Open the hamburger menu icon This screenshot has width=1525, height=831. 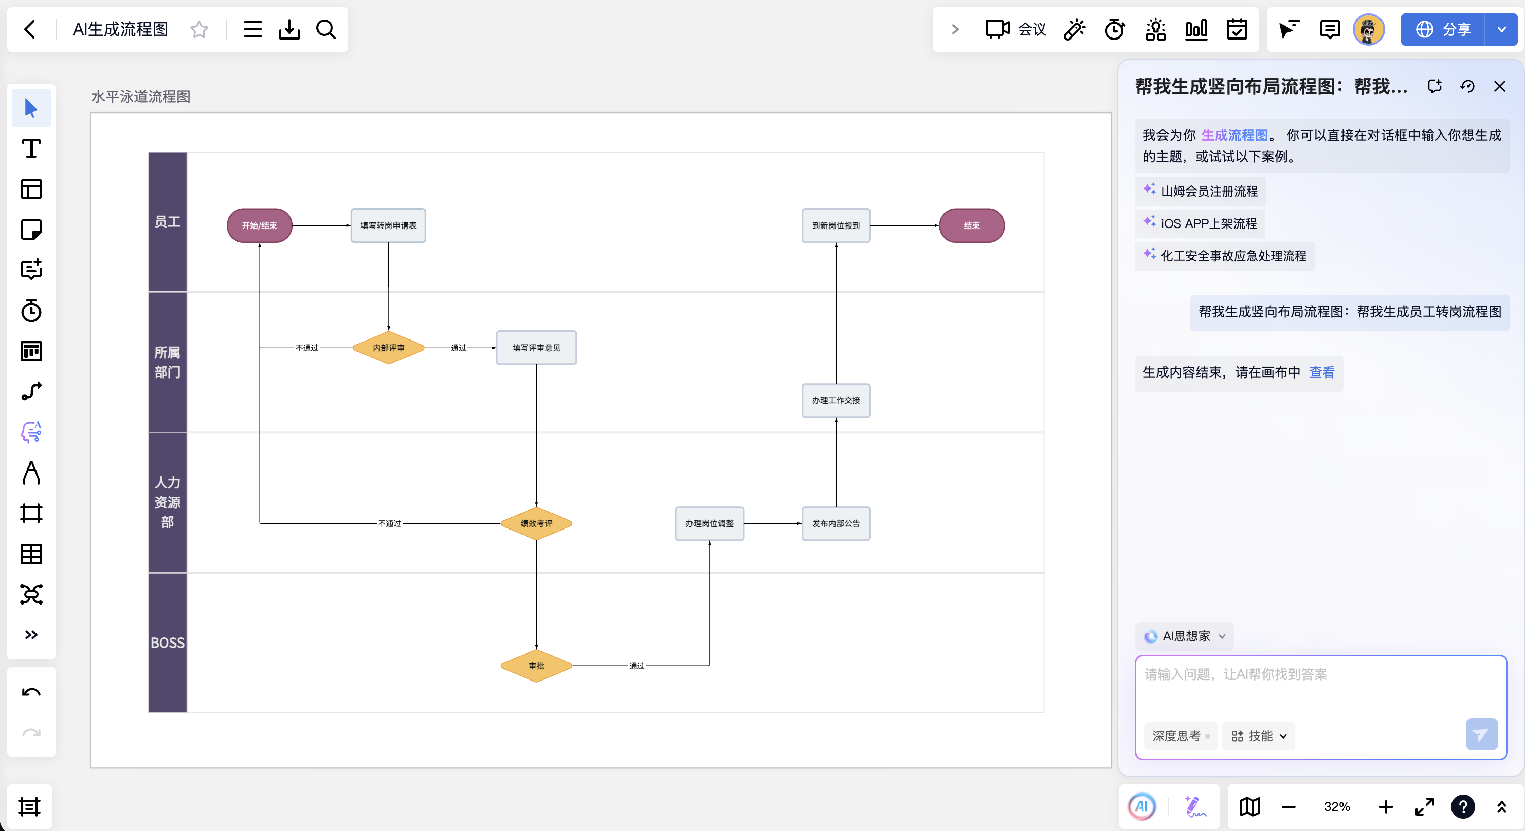(x=252, y=29)
